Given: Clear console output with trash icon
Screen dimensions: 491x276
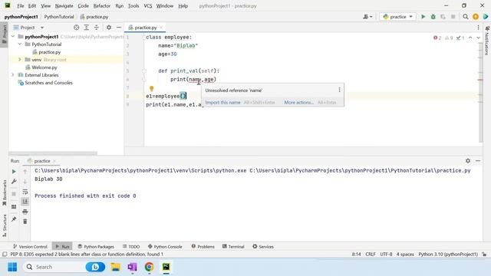Looking at the screenshot, I should click(x=25, y=222).
